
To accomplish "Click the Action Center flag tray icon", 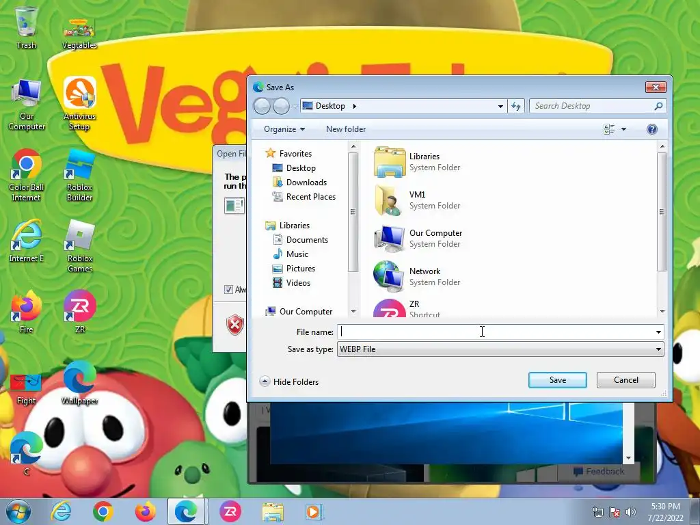I will click(615, 511).
